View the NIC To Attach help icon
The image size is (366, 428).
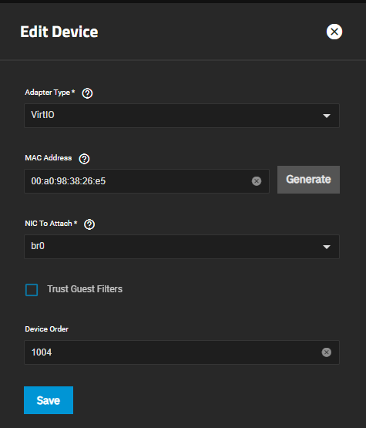[x=89, y=224]
